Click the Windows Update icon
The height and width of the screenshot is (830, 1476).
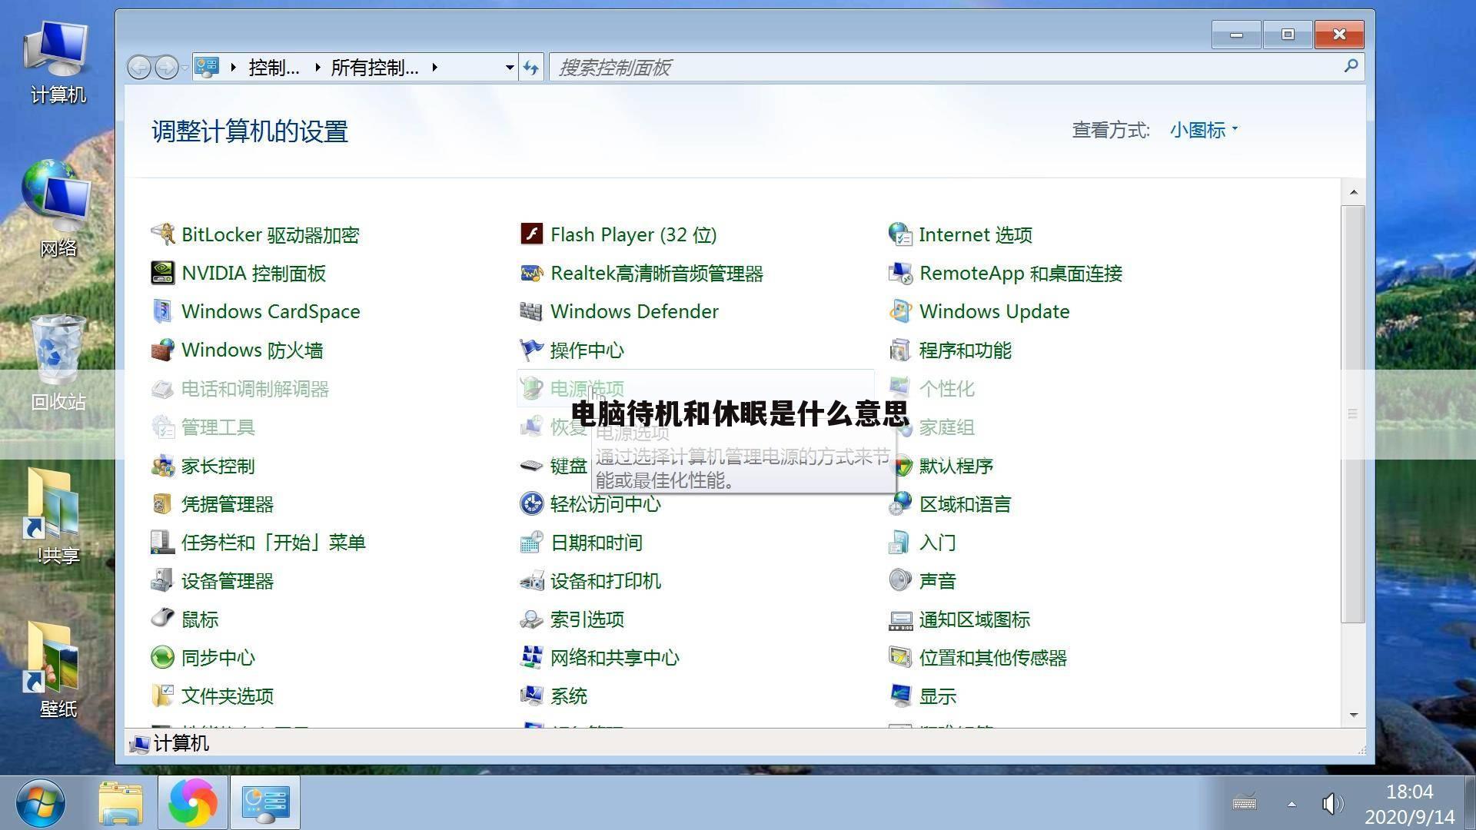tap(900, 311)
